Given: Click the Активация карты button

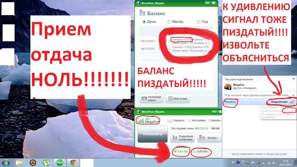Looking at the screenshot, I should (151, 98).
